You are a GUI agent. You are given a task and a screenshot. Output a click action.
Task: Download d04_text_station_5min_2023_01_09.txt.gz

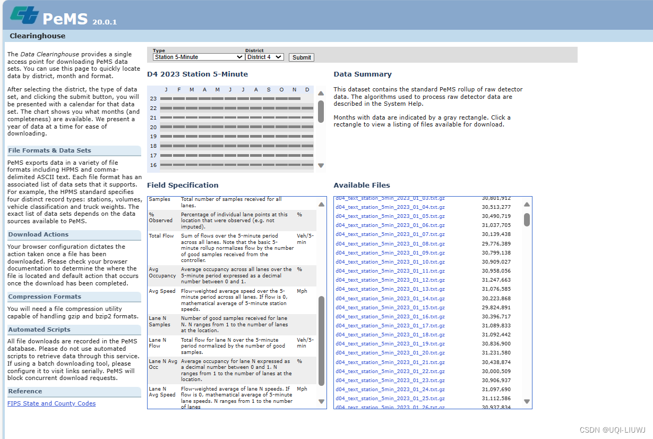tap(390, 253)
